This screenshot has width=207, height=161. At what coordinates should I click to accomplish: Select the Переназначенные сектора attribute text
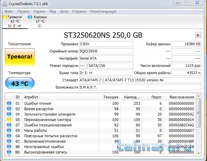[47, 120]
